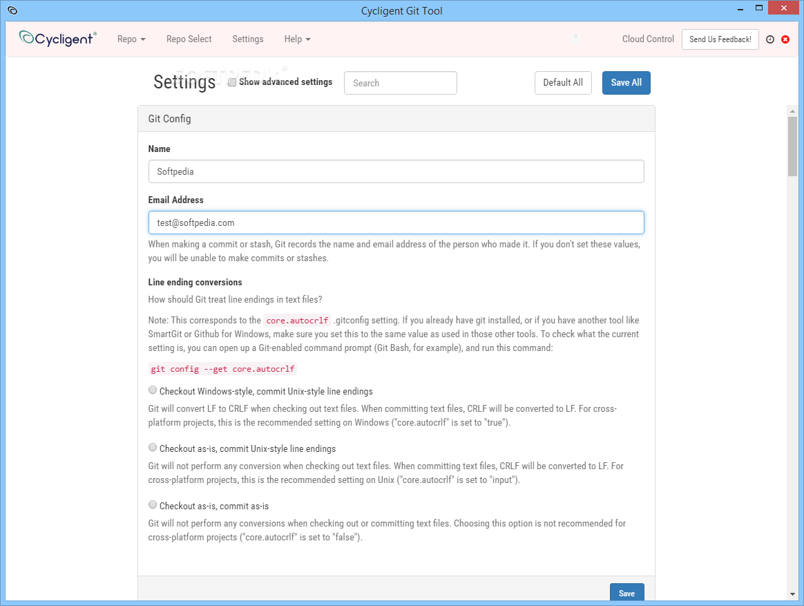
Task: Select Checkout Windows-style, commit Unix-style radio
Action: pyautogui.click(x=152, y=390)
